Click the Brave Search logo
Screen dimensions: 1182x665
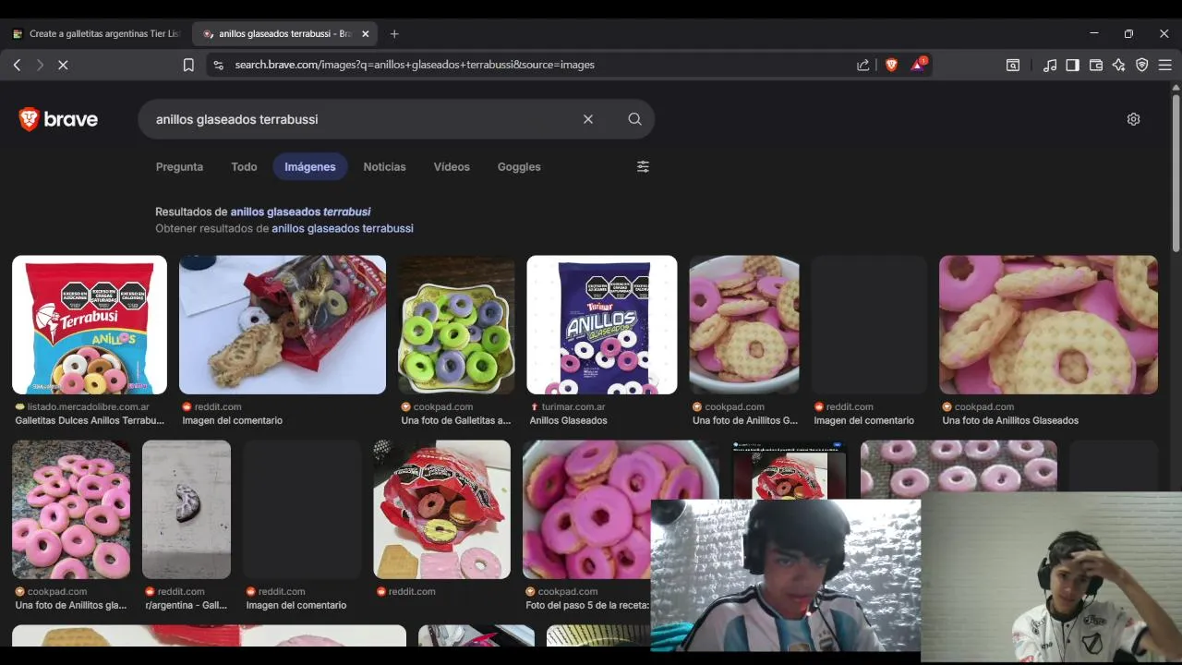pyautogui.click(x=58, y=119)
